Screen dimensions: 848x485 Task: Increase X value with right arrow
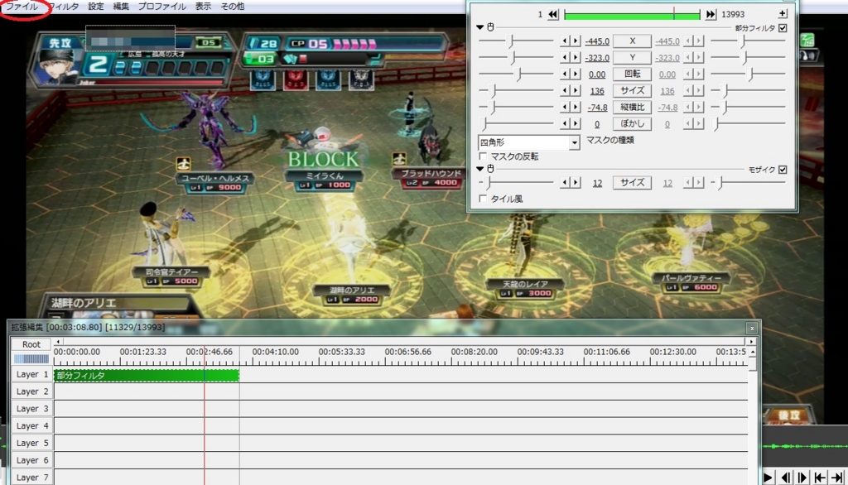(576, 41)
